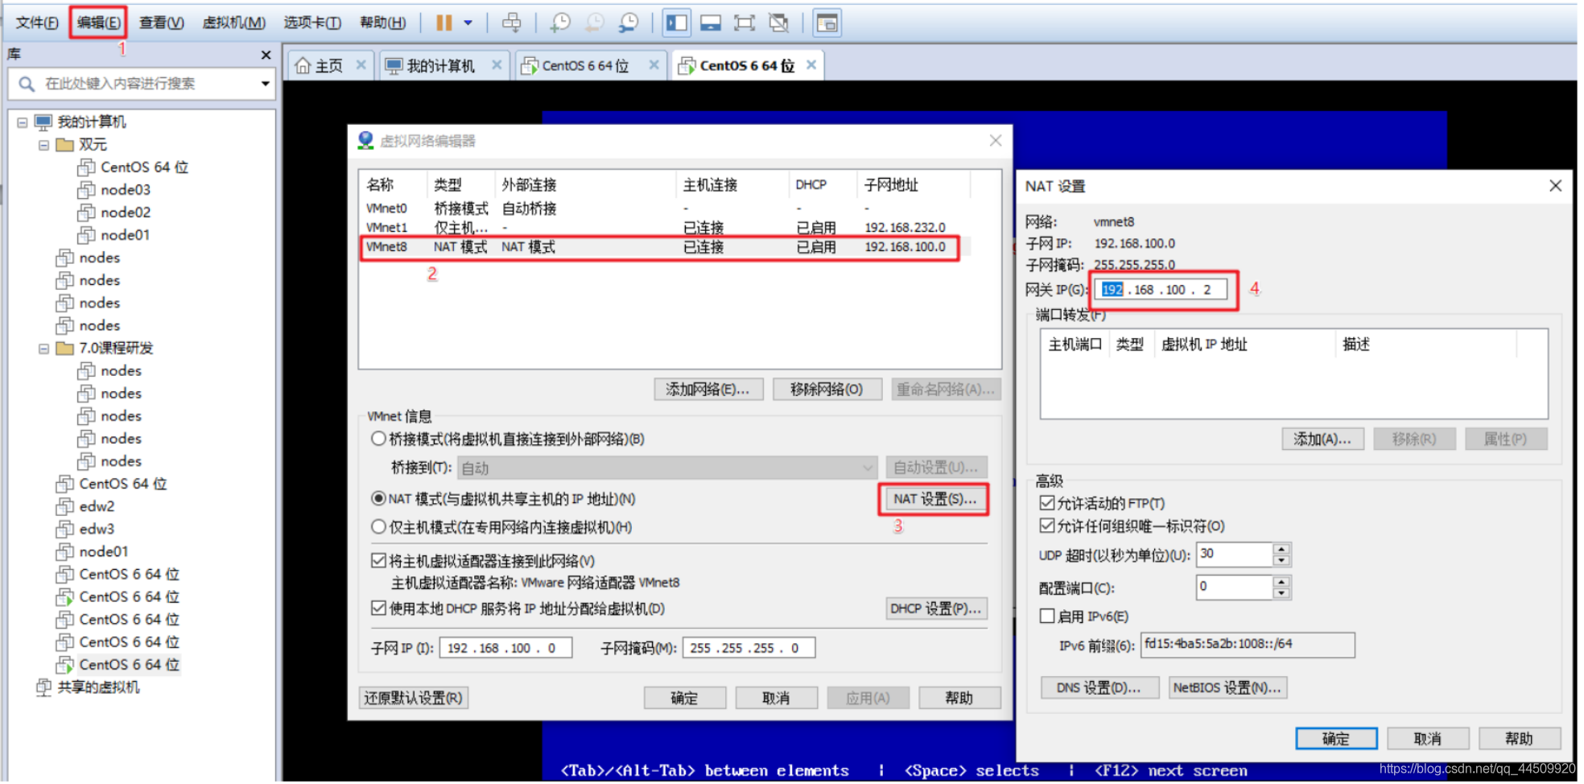Image resolution: width=1584 pixels, height=784 pixels.
Task: Click the thumbnail bar toggle icon
Action: point(711,23)
